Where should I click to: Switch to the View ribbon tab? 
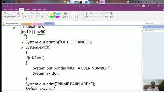(39, 9)
